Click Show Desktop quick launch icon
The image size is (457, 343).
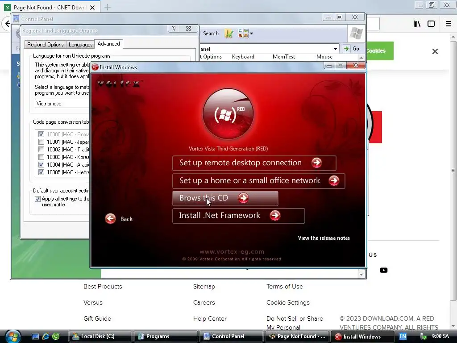point(35,336)
